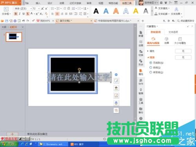Toggle Italic text formatting
196x147 pixels.
click(x=20, y=14)
